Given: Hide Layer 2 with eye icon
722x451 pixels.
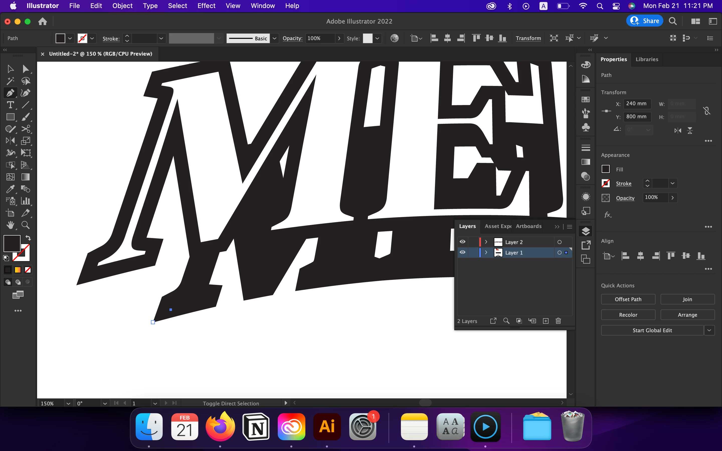Looking at the screenshot, I should coord(463,242).
